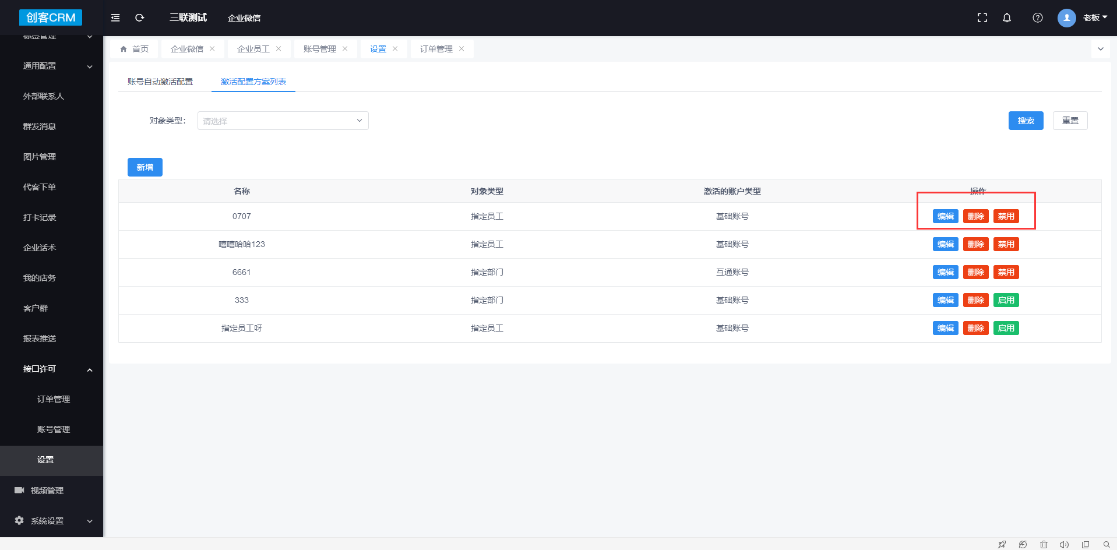The height and width of the screenshot is (550, 1117).
Task: Delete the 0707 row with 删除
Action: [x=976, y=216]
